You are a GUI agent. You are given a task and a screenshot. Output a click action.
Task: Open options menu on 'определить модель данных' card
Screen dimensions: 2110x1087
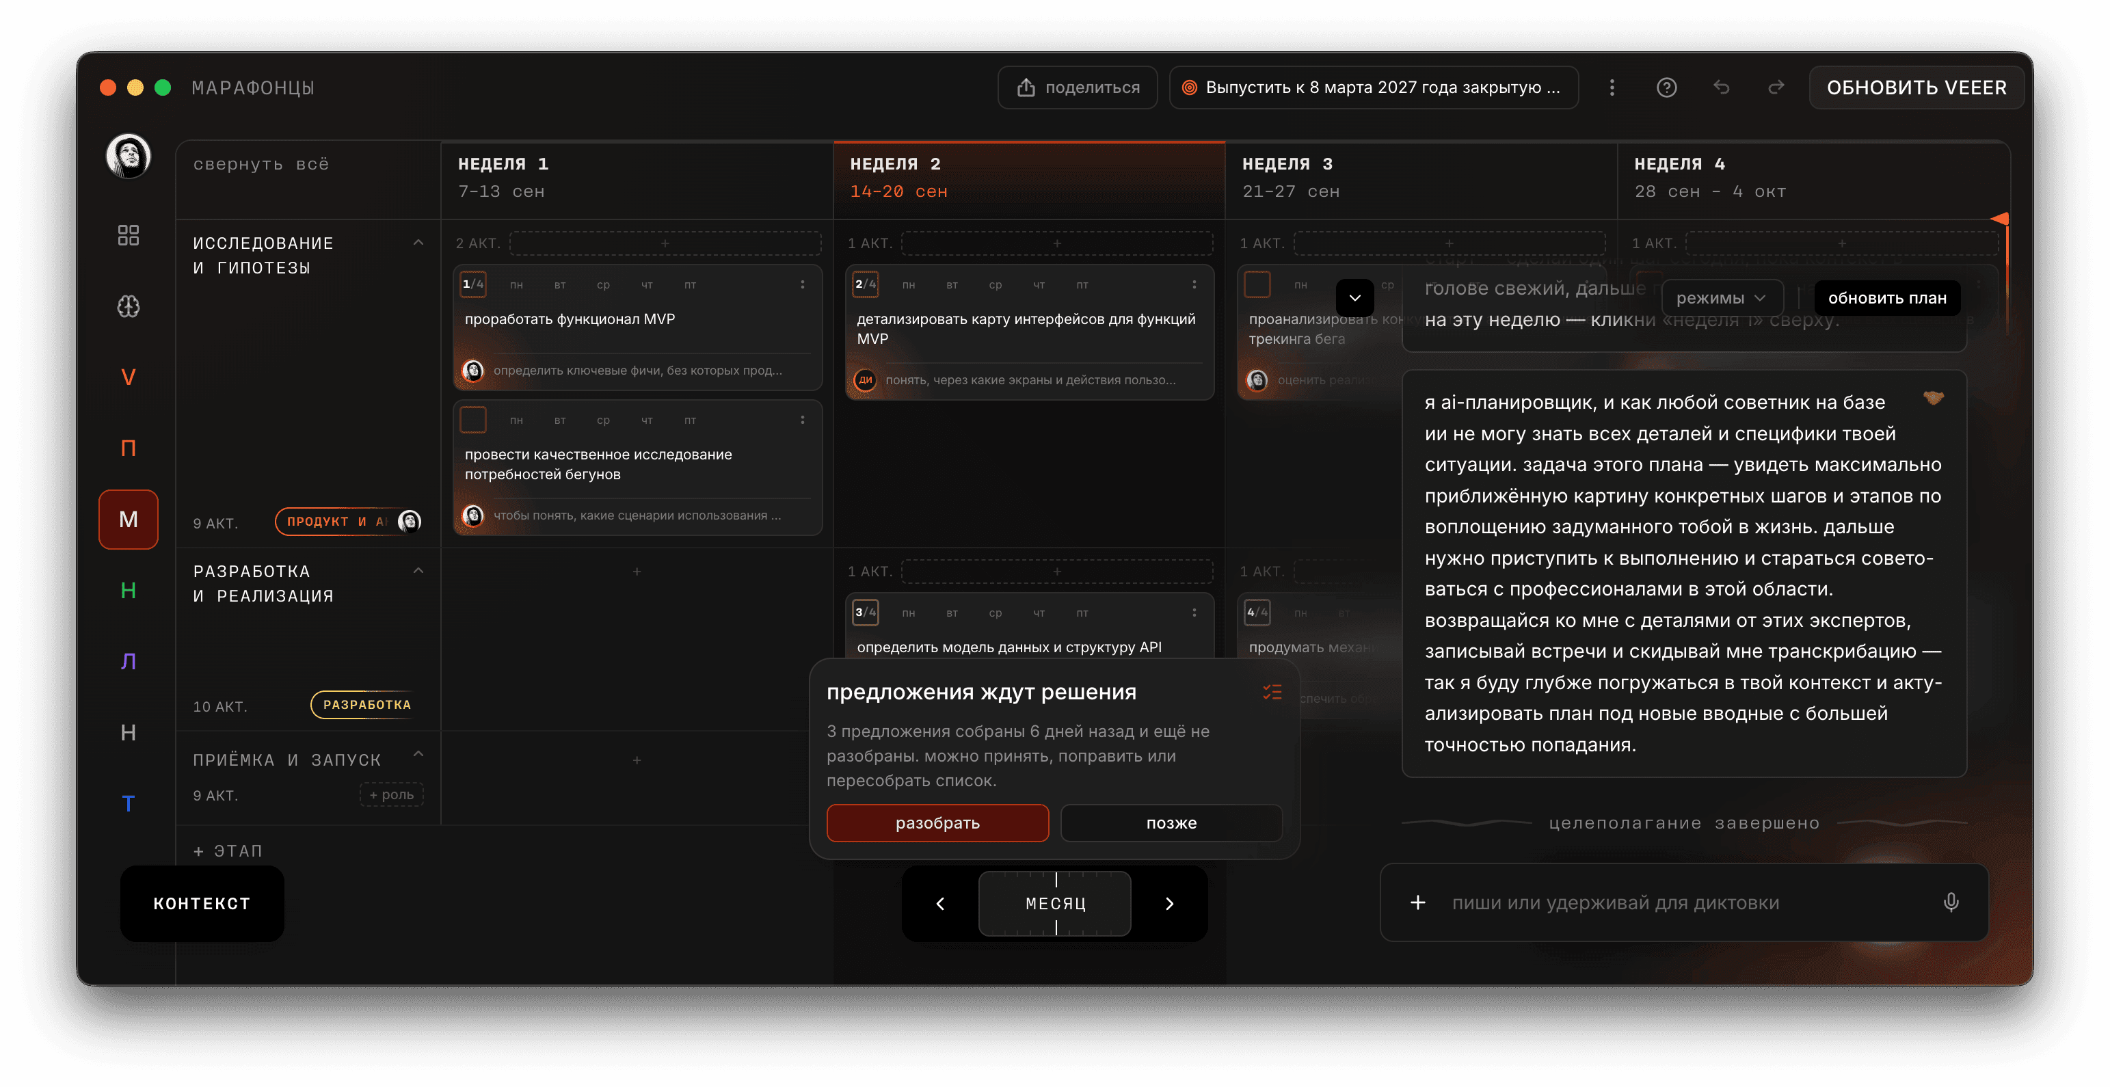pyautogui.click(x=1194, y=612)
